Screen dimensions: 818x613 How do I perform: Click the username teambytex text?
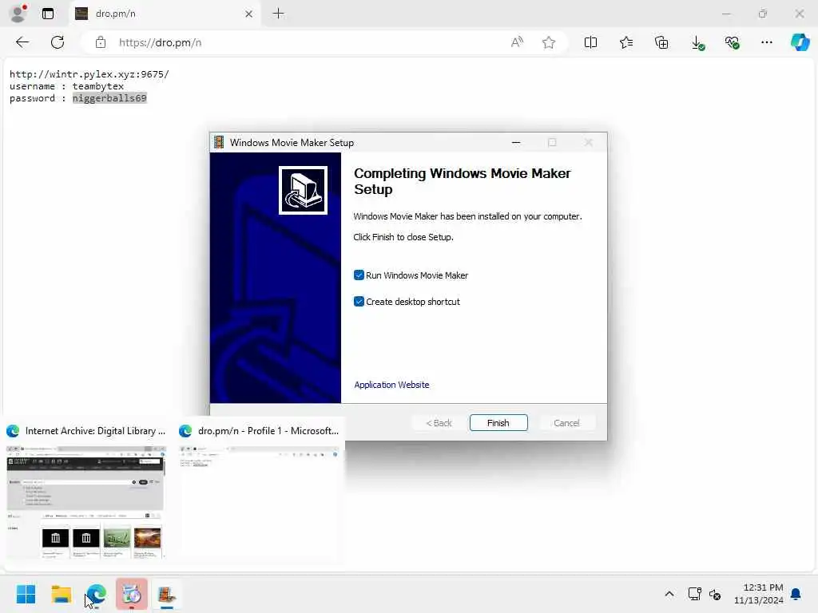pyautogui.click(x=66, y=86)
